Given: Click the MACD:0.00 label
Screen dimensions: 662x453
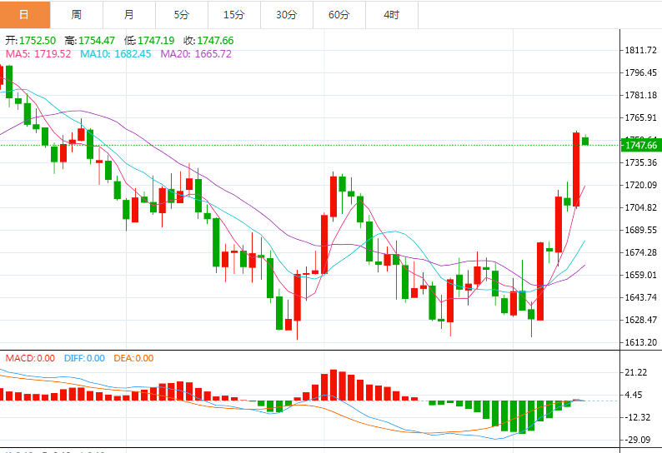Looking at the screenshot, I should click(30, 358).
